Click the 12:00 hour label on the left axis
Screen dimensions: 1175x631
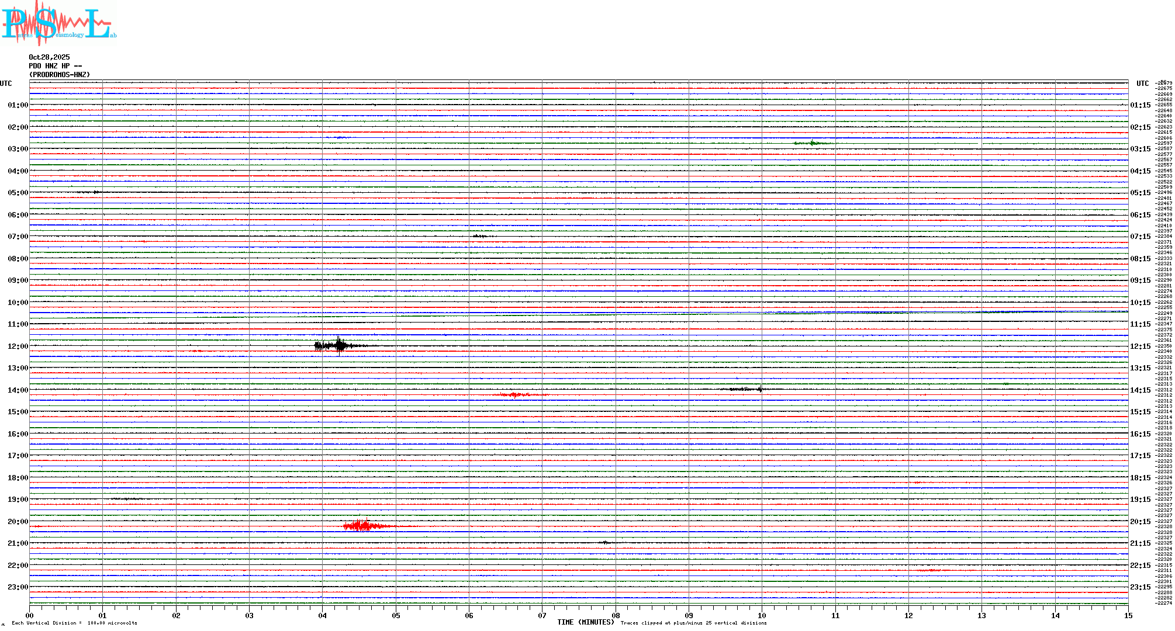click(x=18, y=346)
